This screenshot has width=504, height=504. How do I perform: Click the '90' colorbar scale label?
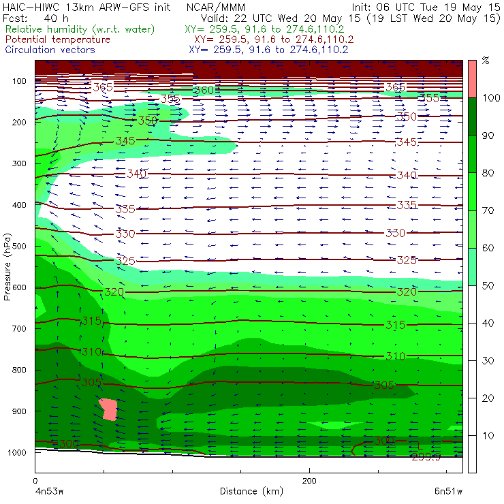pyautogui.click(x=488, y=136)
